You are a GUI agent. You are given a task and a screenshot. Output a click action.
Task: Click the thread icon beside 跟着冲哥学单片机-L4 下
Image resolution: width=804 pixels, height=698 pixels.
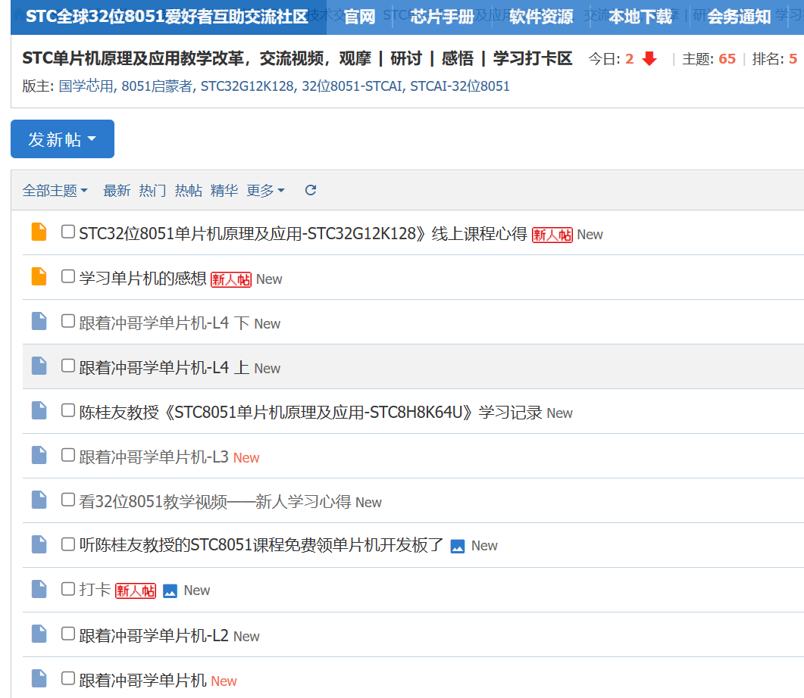click(x=39, y=321)
